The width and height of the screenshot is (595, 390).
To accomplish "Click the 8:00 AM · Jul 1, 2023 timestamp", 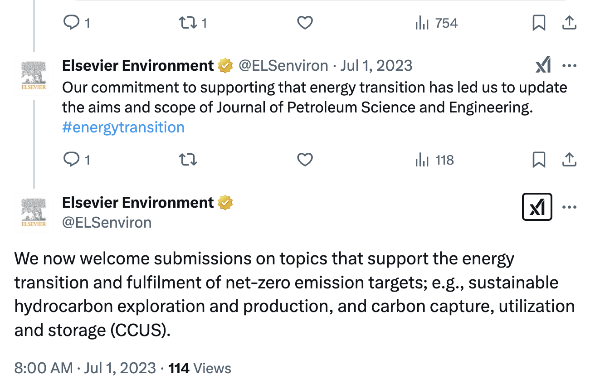I will point(85,368).
